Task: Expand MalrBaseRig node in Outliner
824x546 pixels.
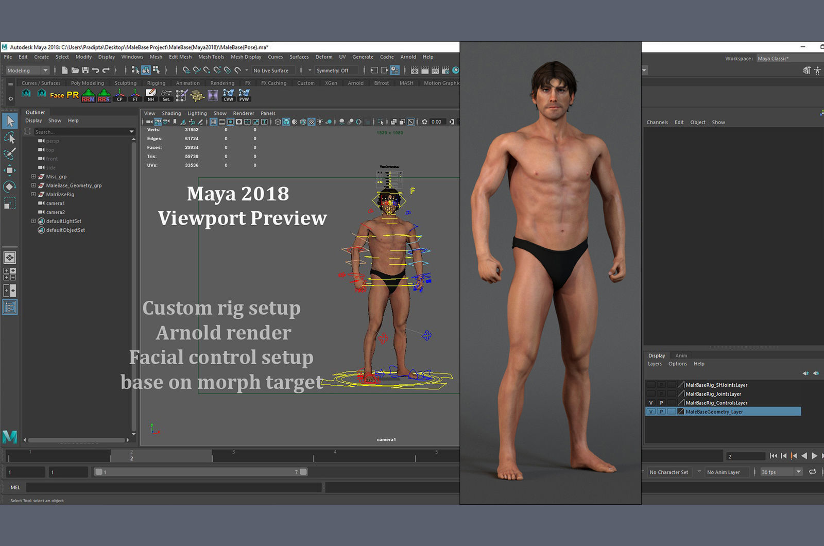Action: (x=33, y=194)
